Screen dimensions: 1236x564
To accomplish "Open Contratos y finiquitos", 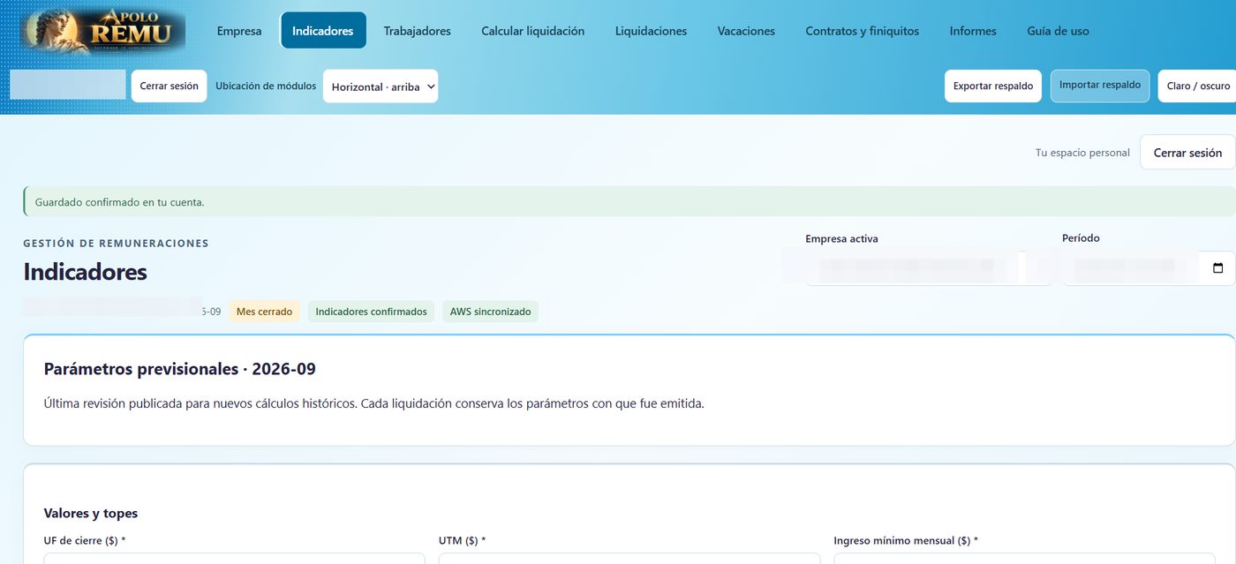I will [862, 31].
